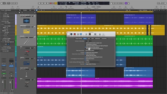The height and width of the screenshot is (94, 167).
Task: Switch to Accessibility tab in Preferences
Action: [x=104, y=39]
